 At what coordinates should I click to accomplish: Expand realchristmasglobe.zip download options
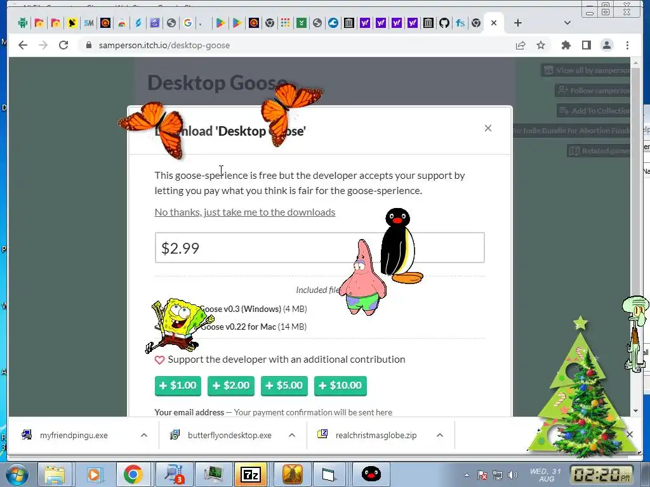440,435
